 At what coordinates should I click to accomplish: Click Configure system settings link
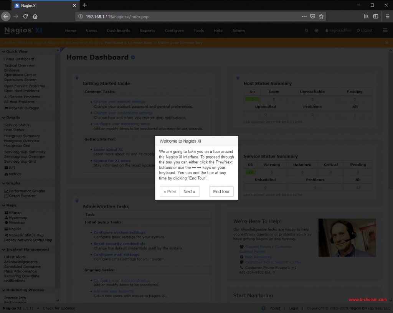pos(119,232)
